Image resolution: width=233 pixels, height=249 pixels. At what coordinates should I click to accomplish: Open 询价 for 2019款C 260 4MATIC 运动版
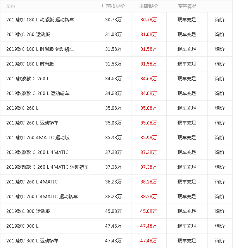220,138
